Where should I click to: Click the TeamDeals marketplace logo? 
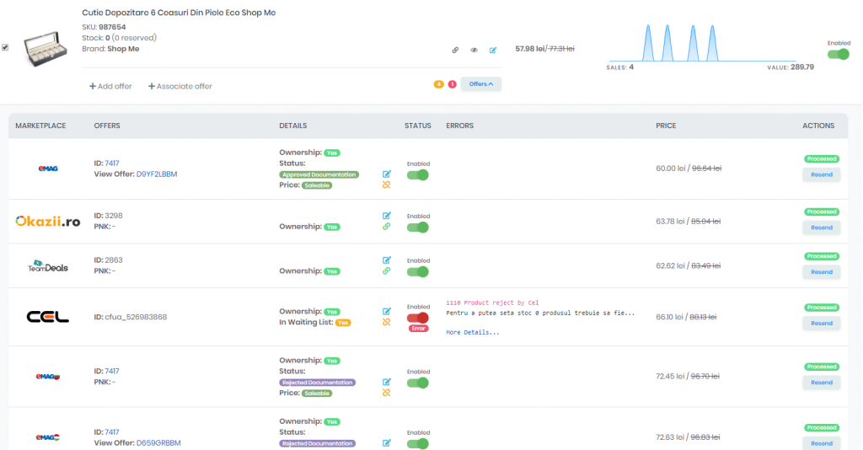point(48,265)
